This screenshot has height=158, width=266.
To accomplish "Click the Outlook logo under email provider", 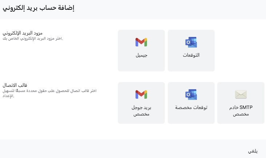I will 191,42.
